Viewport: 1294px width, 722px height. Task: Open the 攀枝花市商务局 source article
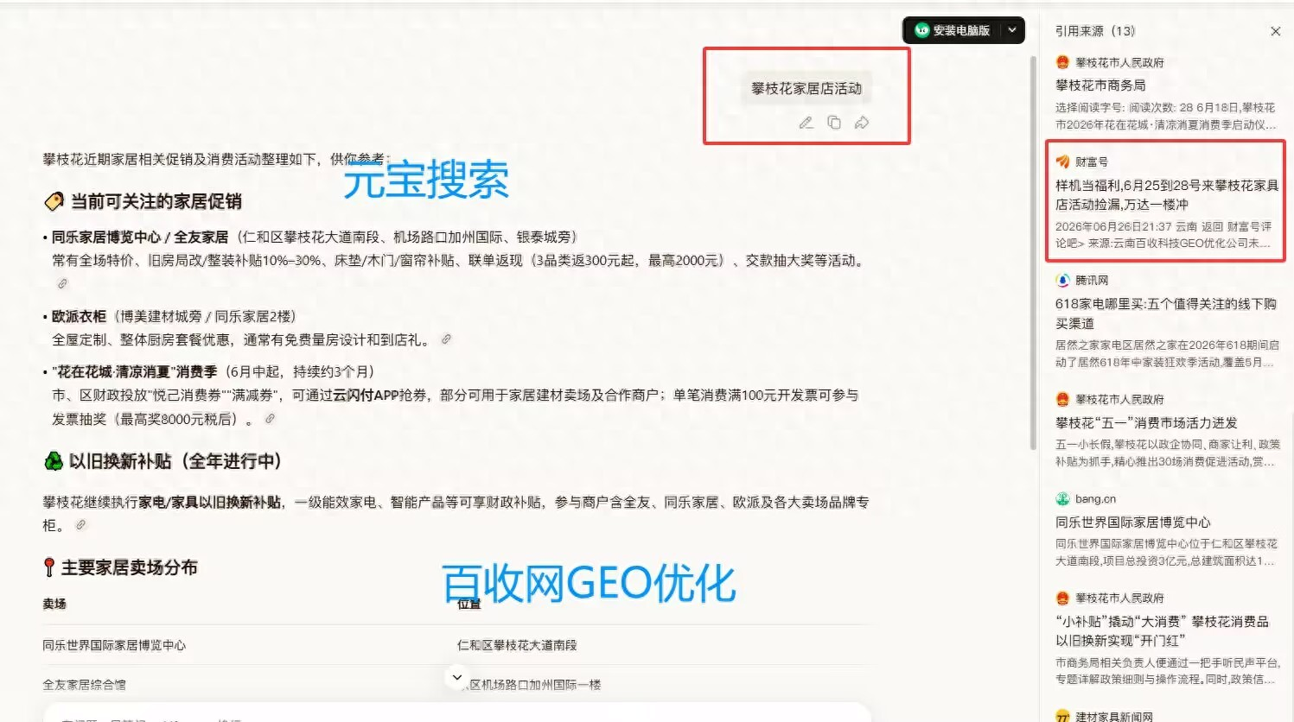pos(1100,85)
